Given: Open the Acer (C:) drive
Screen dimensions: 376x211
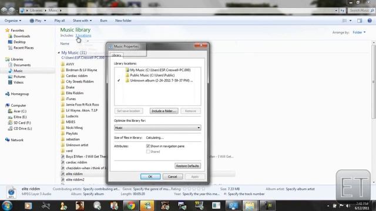Looking at the screenshot, I should tap(20, 111).
